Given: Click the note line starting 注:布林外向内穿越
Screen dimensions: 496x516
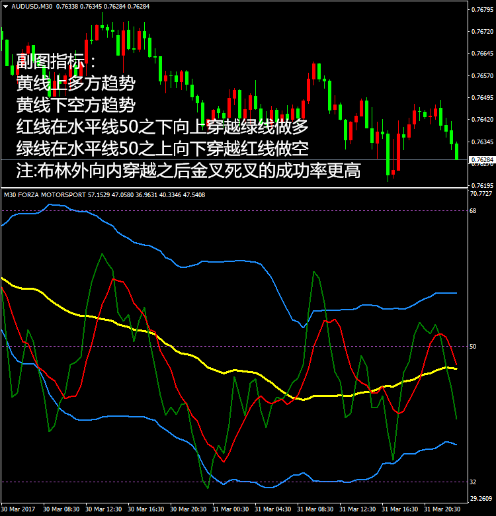Looking at the screenshot, I should [188, 171].
